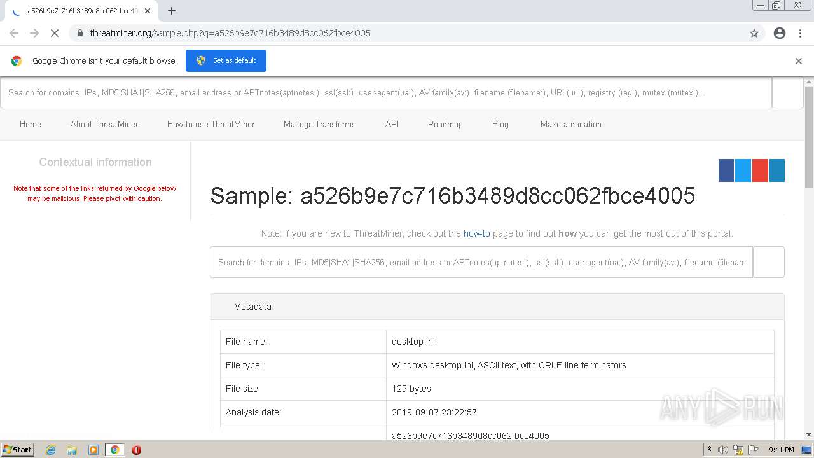The image size is (814, 458).
Task: Click the volume speaker tray icon
Action: (x=723, y=450)
